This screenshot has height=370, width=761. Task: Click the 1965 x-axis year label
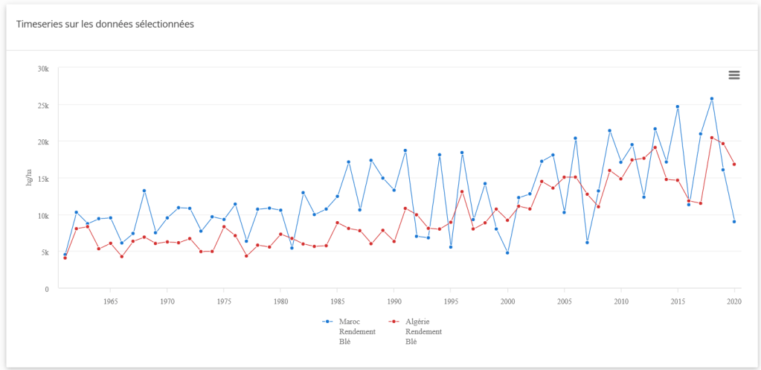coord(111,302)
